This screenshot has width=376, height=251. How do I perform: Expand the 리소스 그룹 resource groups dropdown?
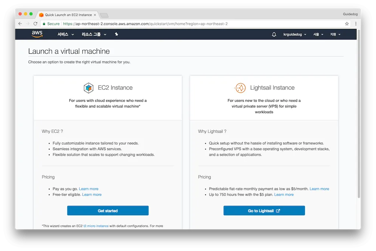[x=94, y=34]
